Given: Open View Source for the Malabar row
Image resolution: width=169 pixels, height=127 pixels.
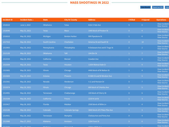Looking at the screenshot, I should point(162,105).
